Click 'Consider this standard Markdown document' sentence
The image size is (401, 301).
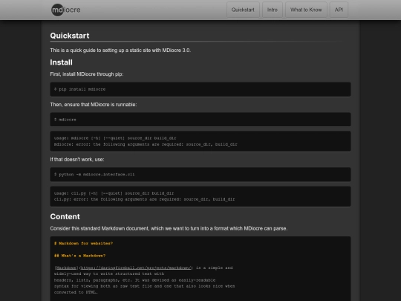169,228
